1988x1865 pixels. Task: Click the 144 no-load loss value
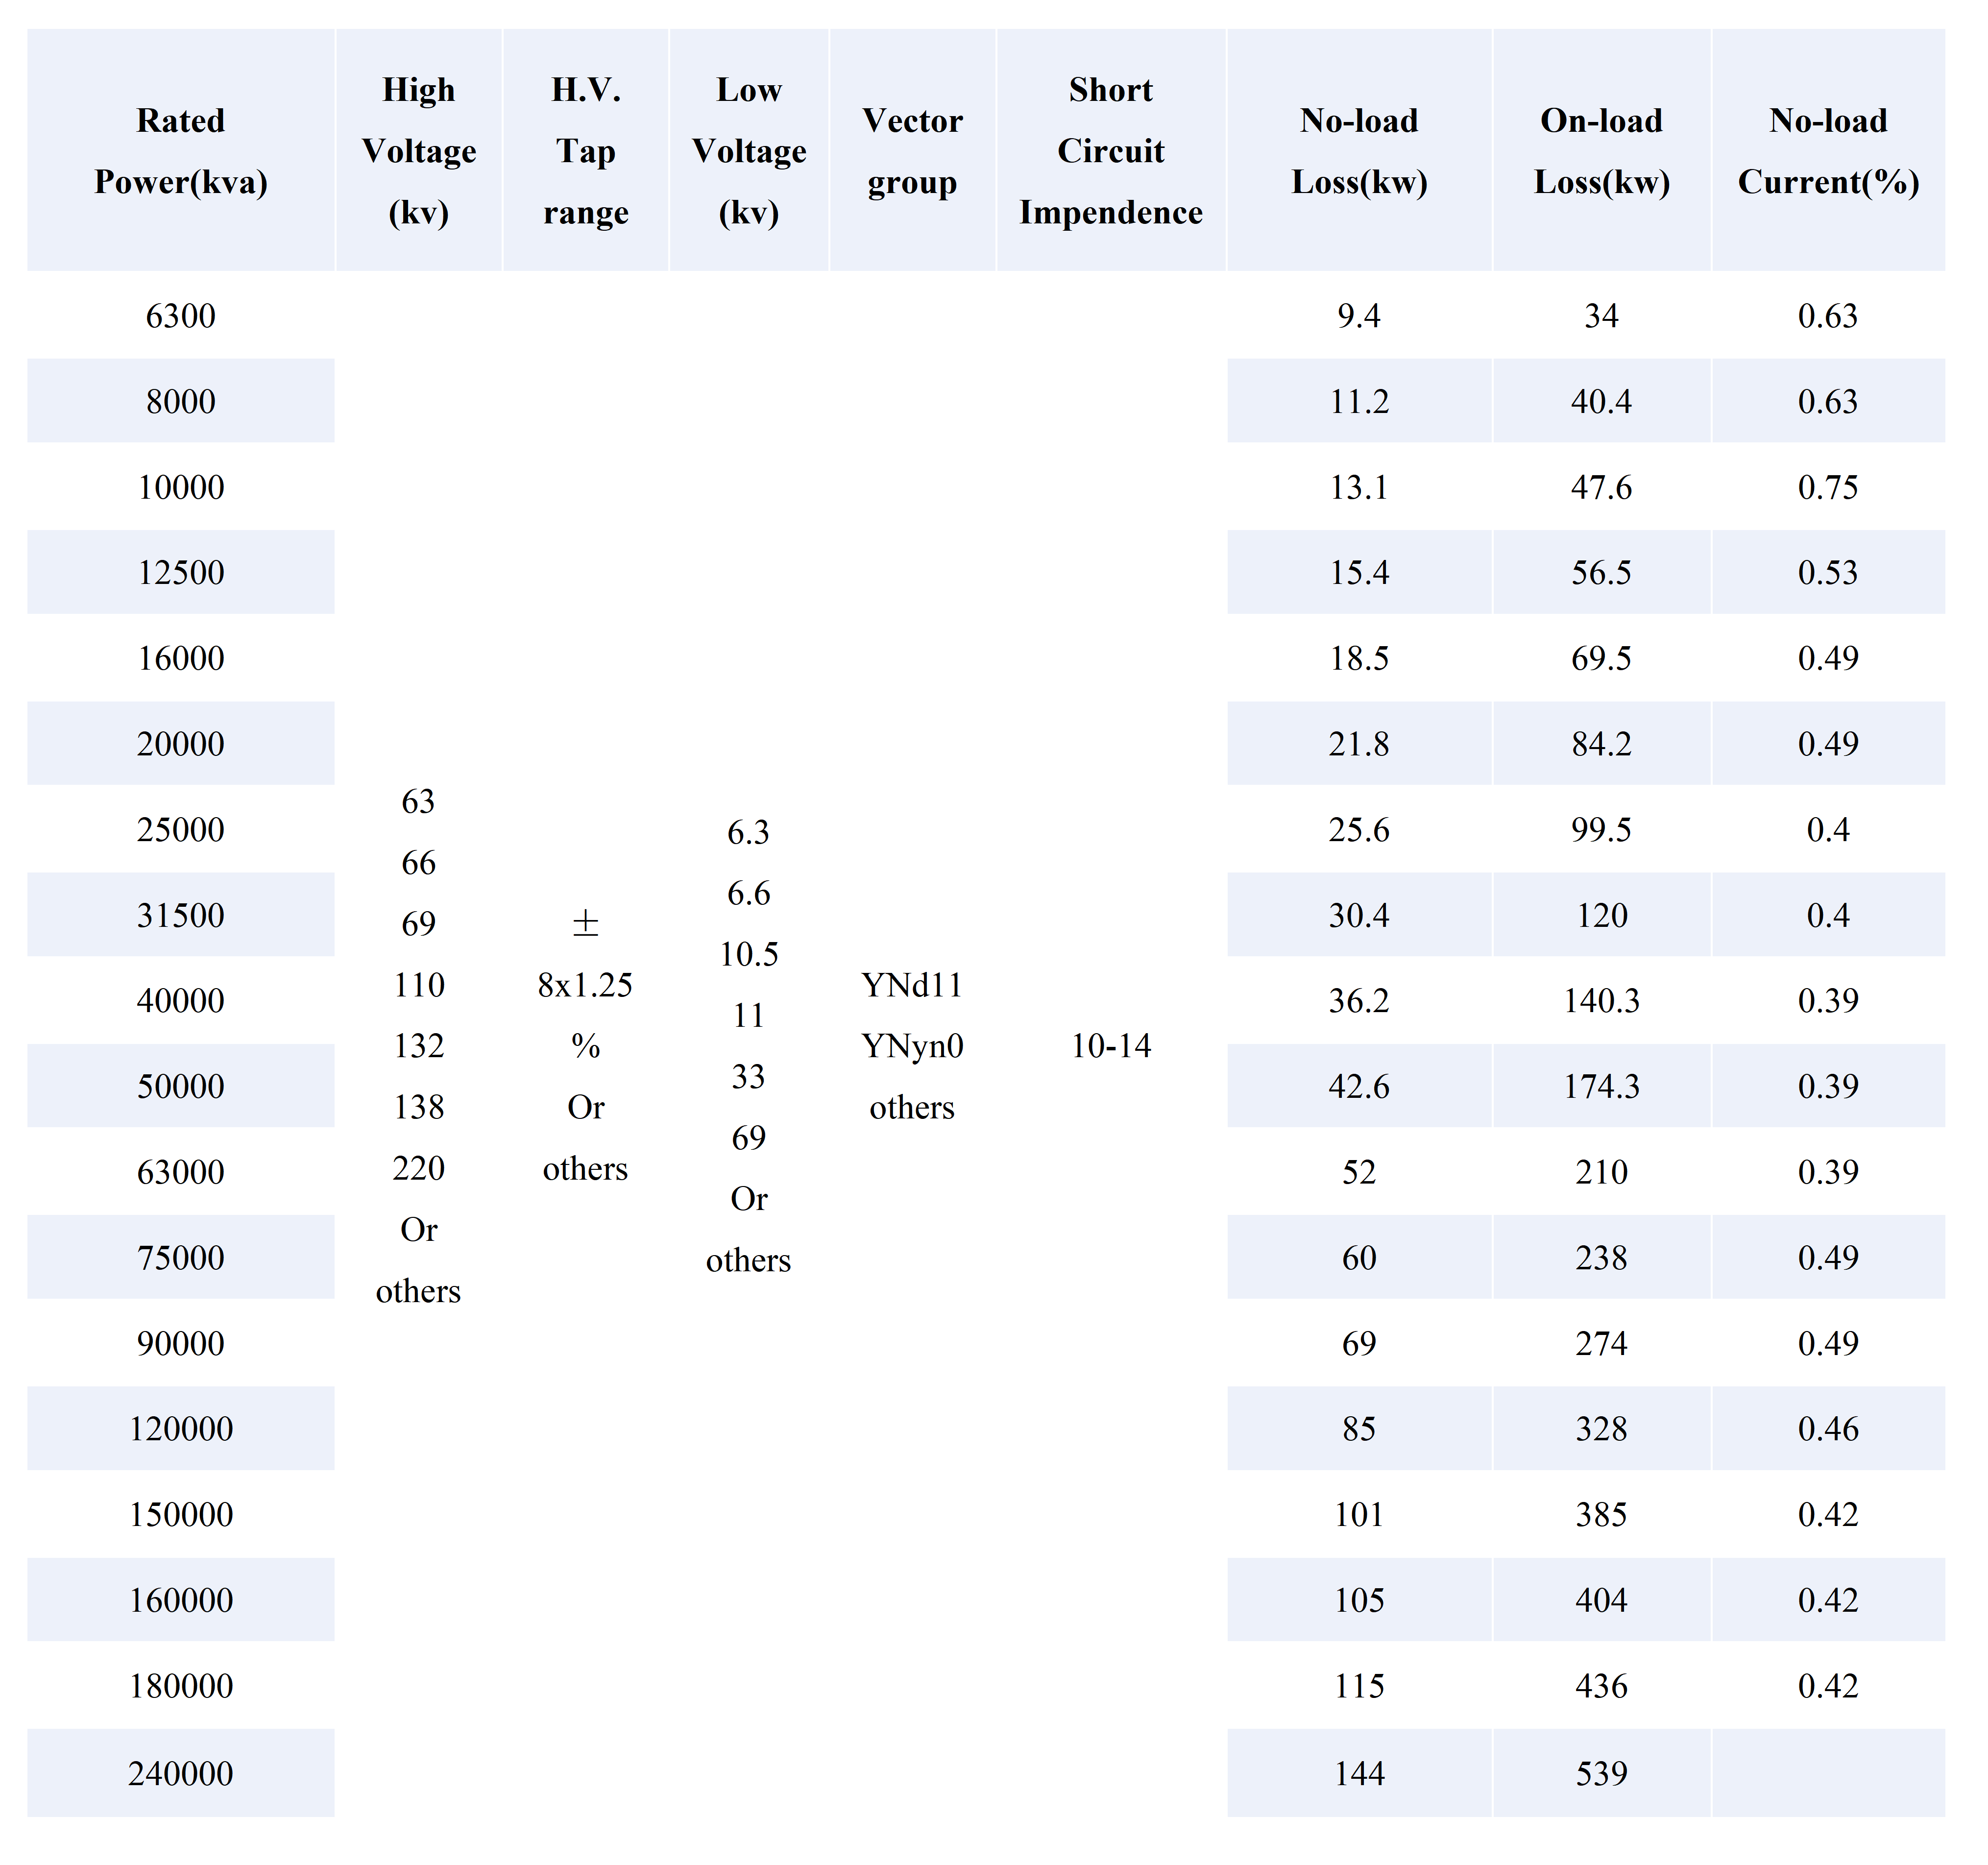(1360, 1773)
